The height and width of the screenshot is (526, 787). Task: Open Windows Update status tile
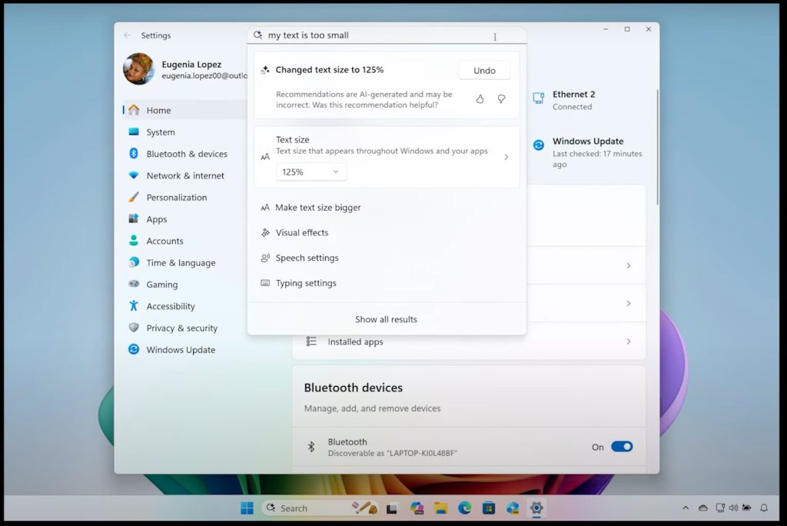587,151
